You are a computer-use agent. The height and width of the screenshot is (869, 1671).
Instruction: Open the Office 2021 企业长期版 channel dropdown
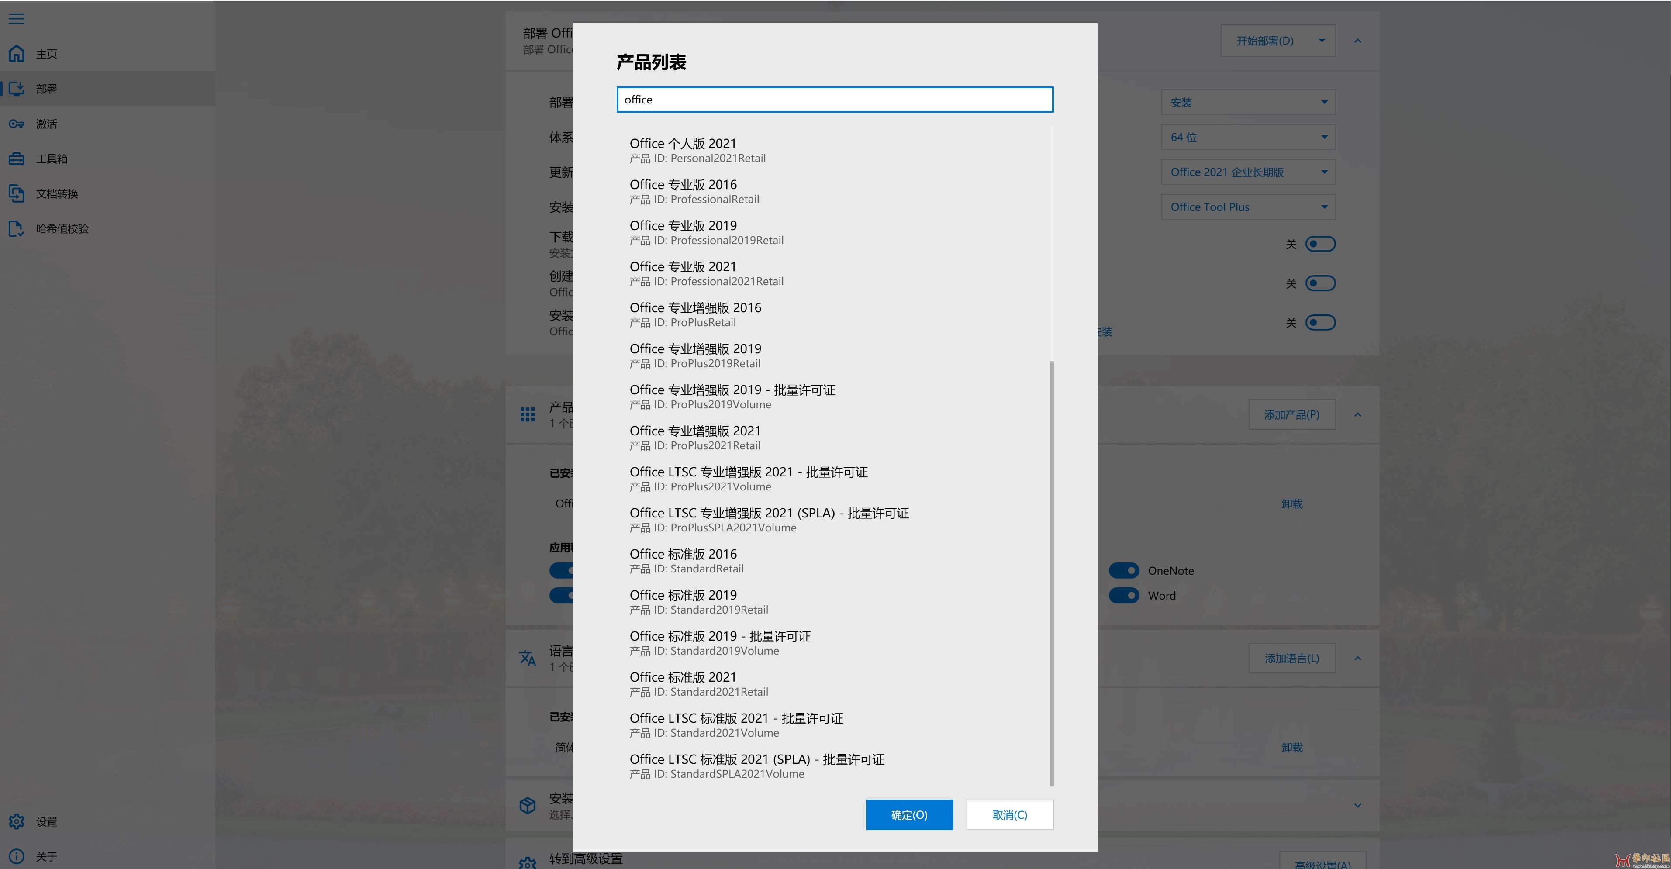(1248, 172)
